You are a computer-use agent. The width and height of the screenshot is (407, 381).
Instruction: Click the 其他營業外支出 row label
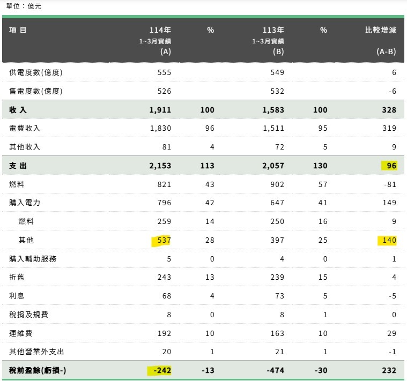[x=36, y=352]
